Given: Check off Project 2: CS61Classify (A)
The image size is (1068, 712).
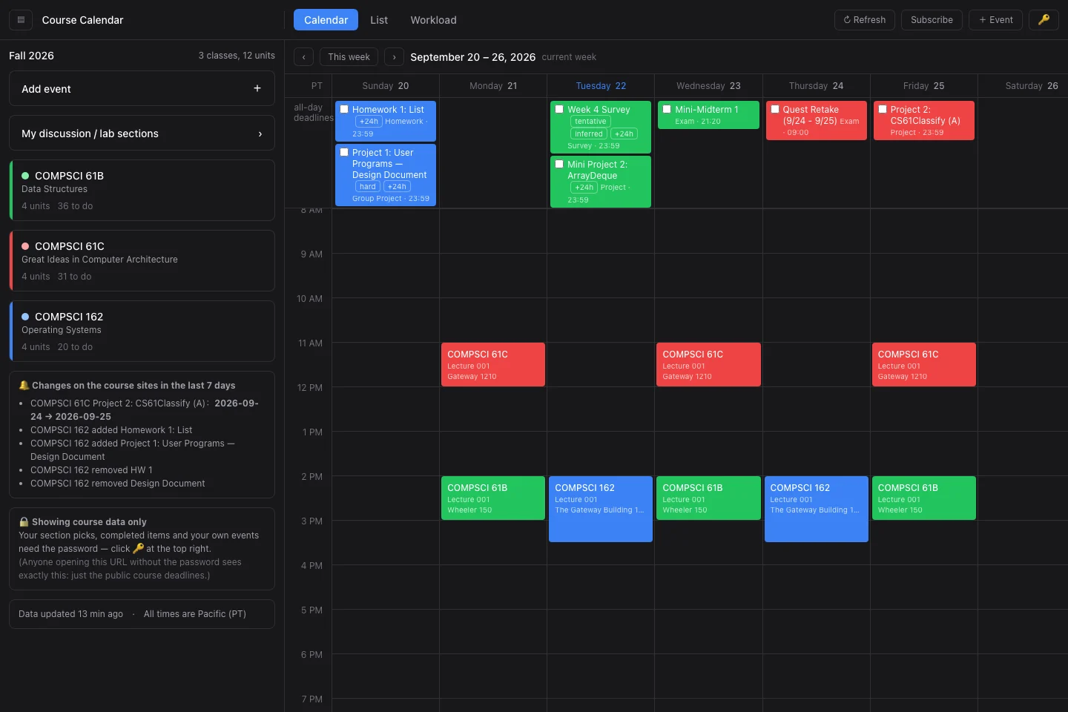Looking at the screenshot, I should pos(883,109).
